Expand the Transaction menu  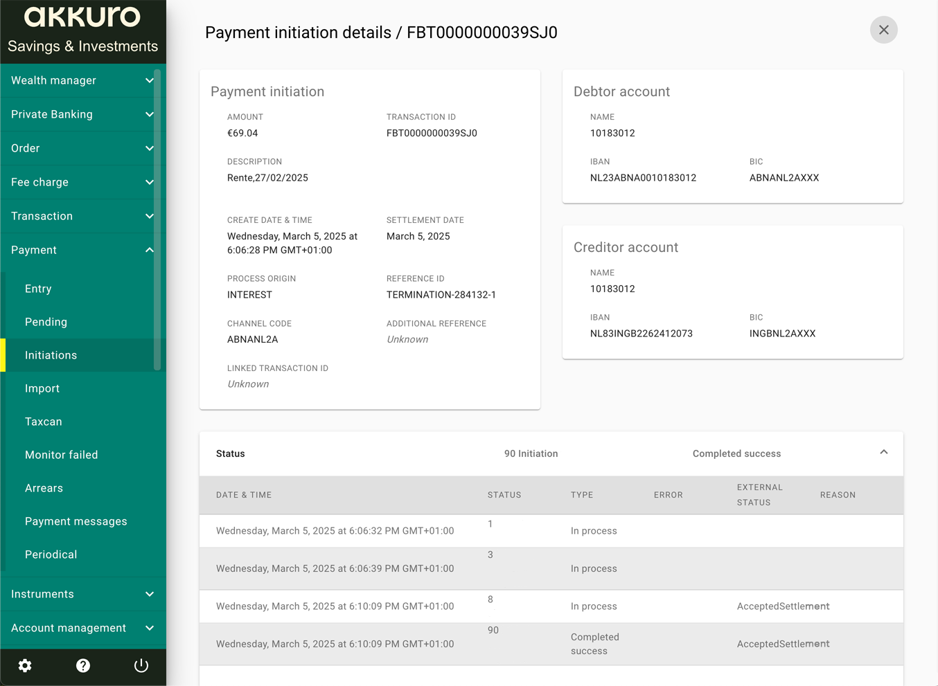83,216
